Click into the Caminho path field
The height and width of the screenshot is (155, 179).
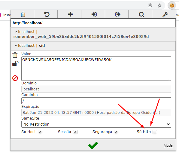click(x=96, y=101)
